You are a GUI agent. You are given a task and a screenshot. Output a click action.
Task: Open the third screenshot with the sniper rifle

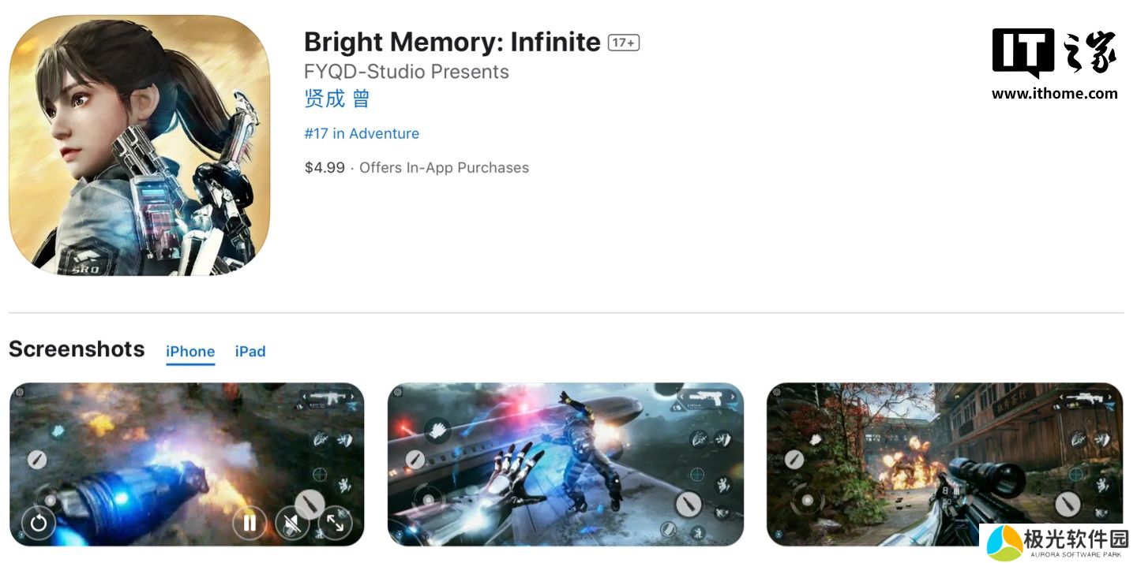[x=944, y=464]
